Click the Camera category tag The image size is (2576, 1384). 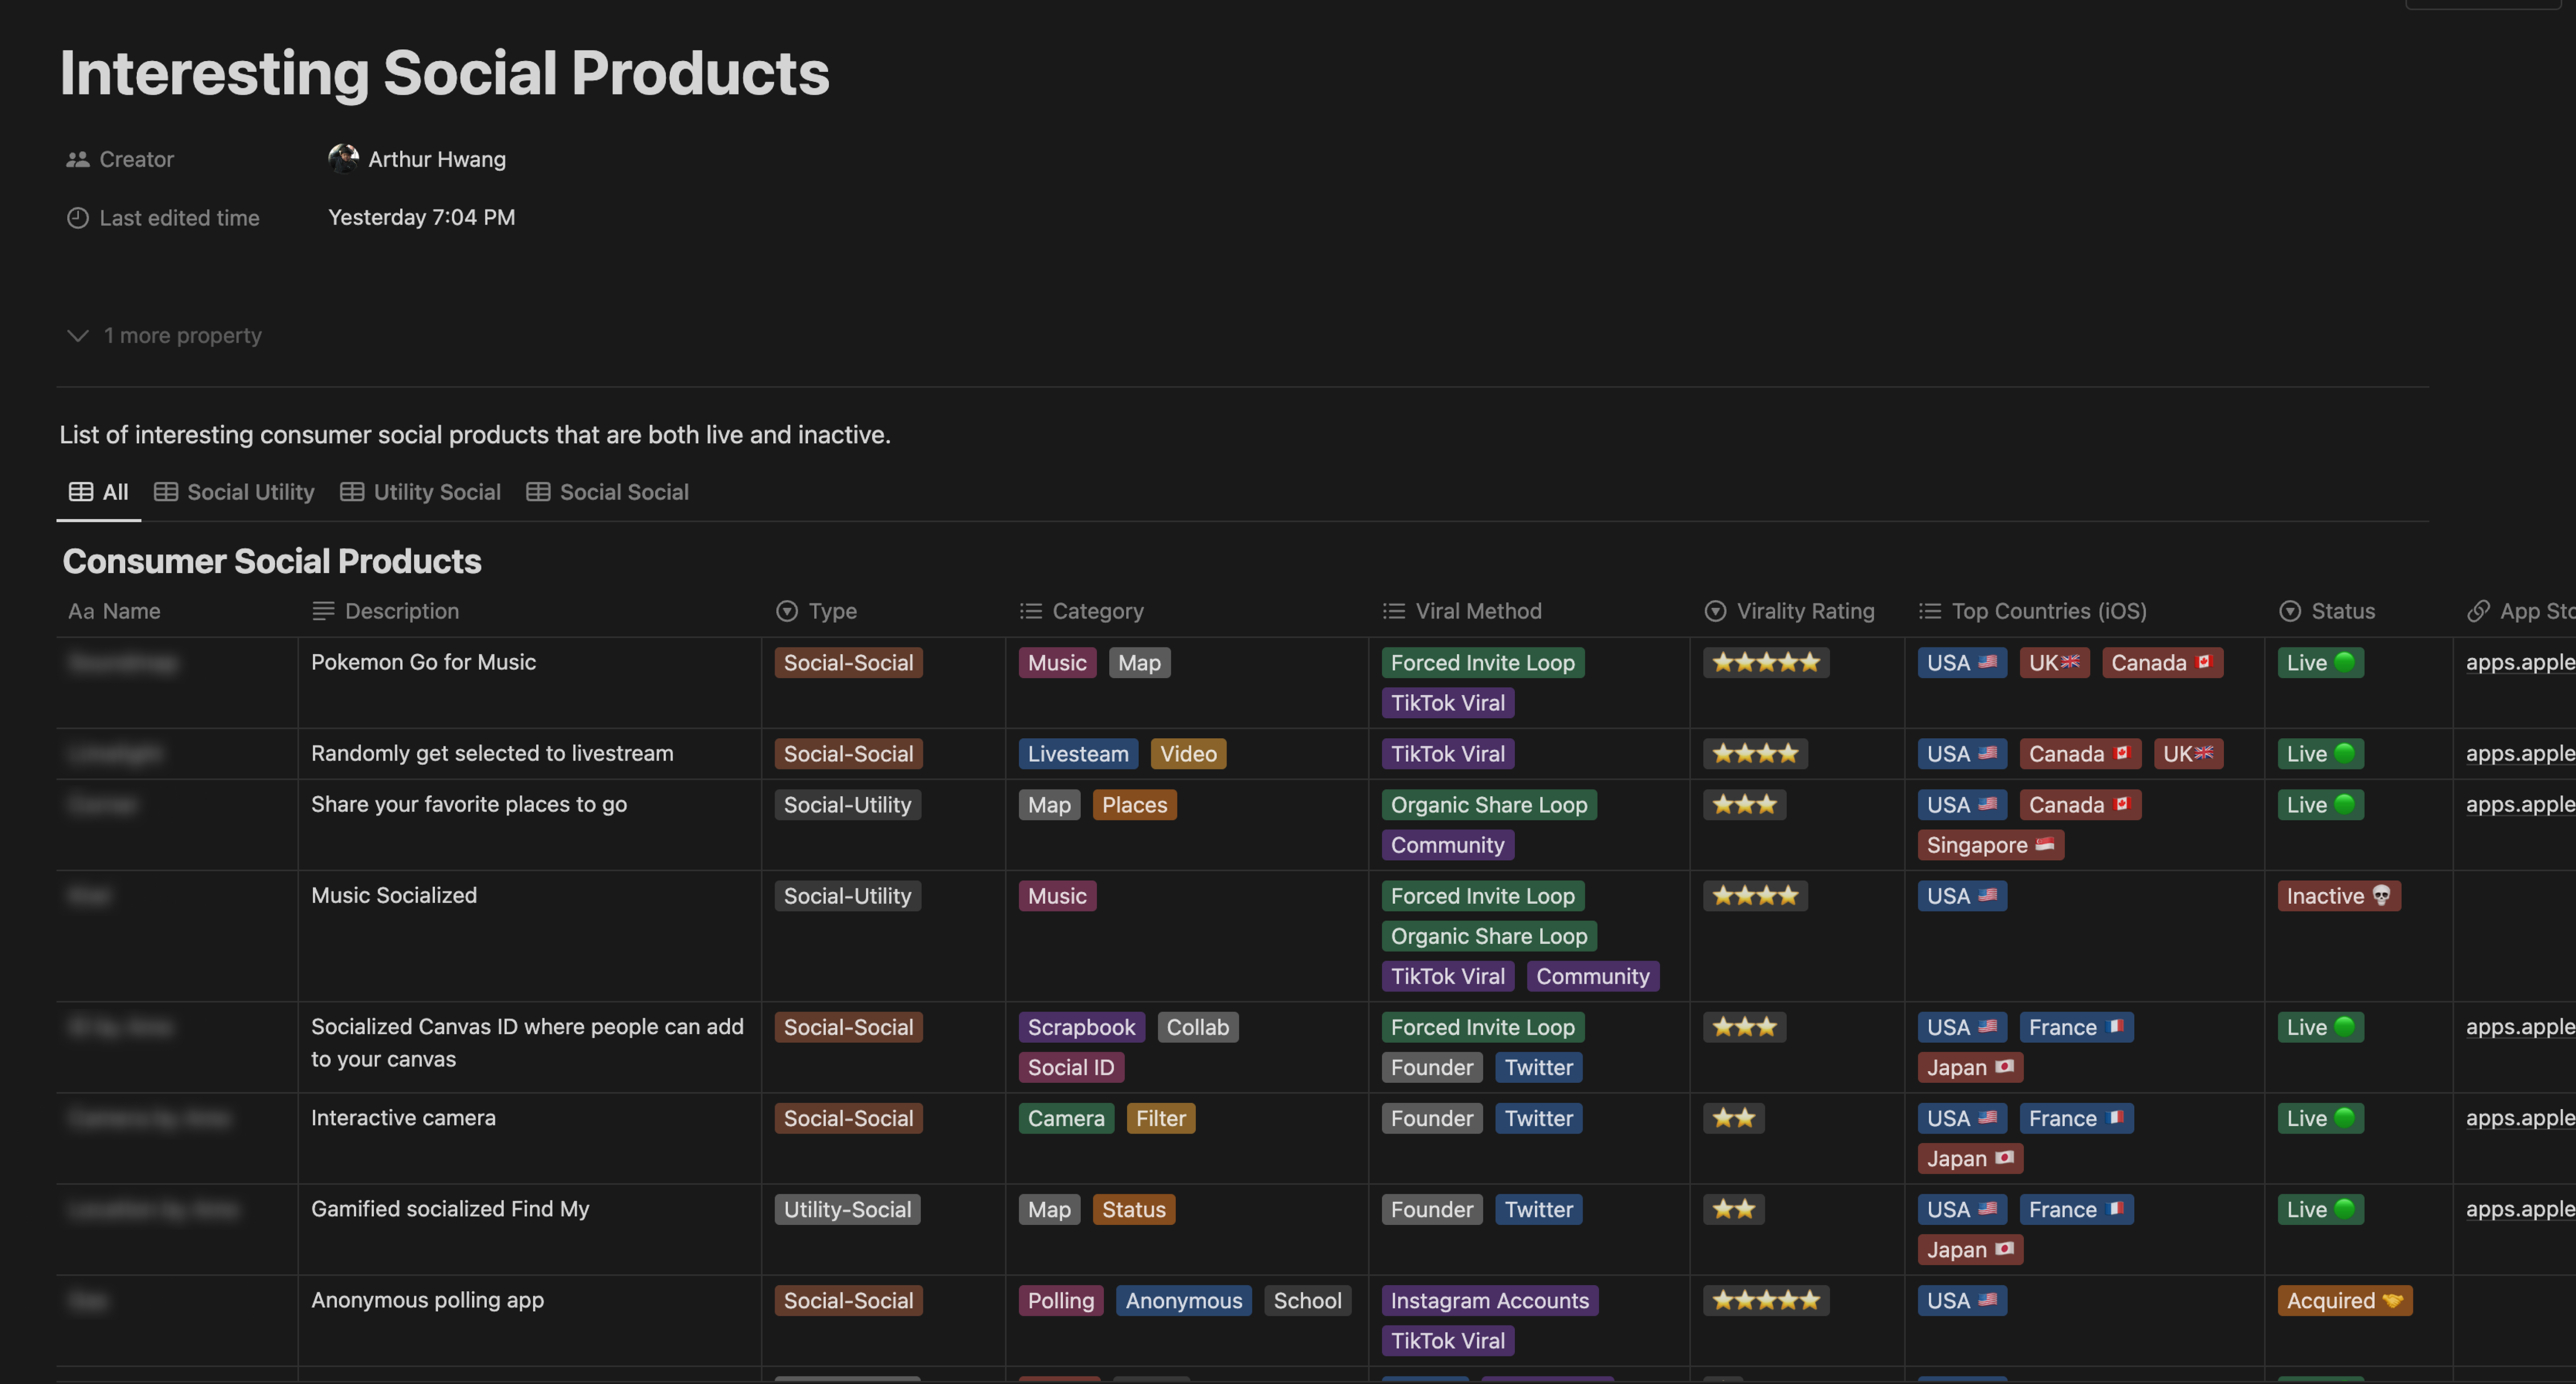(1066, 1118)
